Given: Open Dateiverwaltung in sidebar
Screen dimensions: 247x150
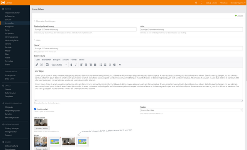Looking at the screenshot, I should pyautogui.click(x=12, y=146).
